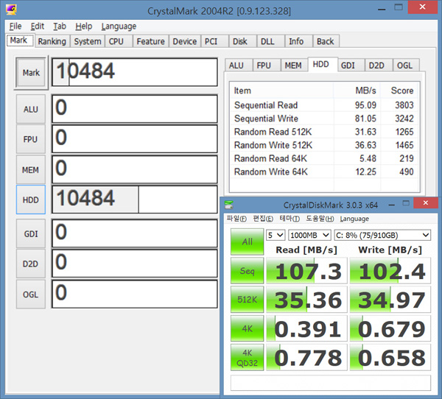The height and width of the screenshot is (399, 442).
Task: Switch to the Ranking tab
Action: coord(52,41)
